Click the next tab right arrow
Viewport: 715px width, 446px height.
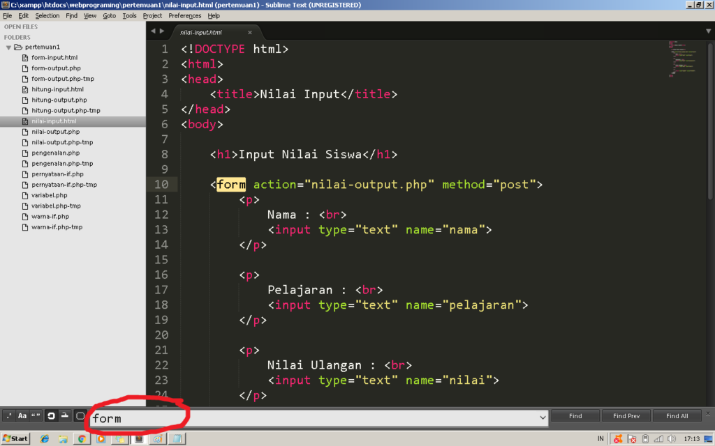pyautogui.click(x=161, y=31)
